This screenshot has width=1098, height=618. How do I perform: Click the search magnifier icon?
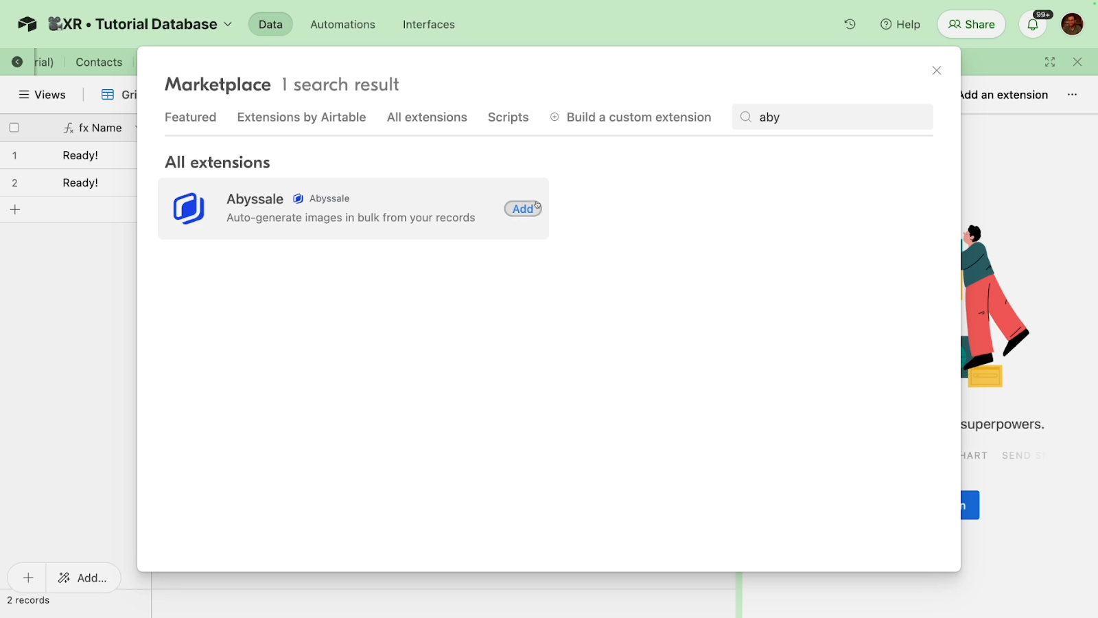click(x=746, y=117)
